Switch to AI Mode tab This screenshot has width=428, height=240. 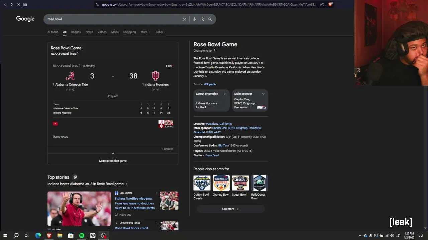click(53, 32)
